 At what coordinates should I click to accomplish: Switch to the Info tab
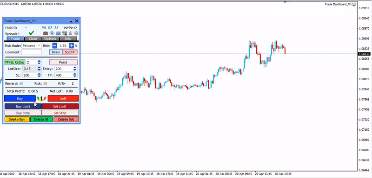[x=68, y=39]
